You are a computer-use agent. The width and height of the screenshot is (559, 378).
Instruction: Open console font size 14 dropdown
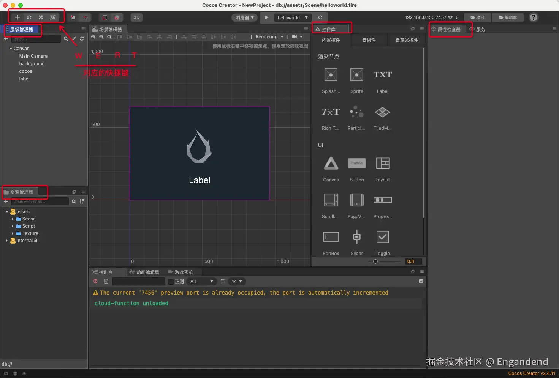237,282
